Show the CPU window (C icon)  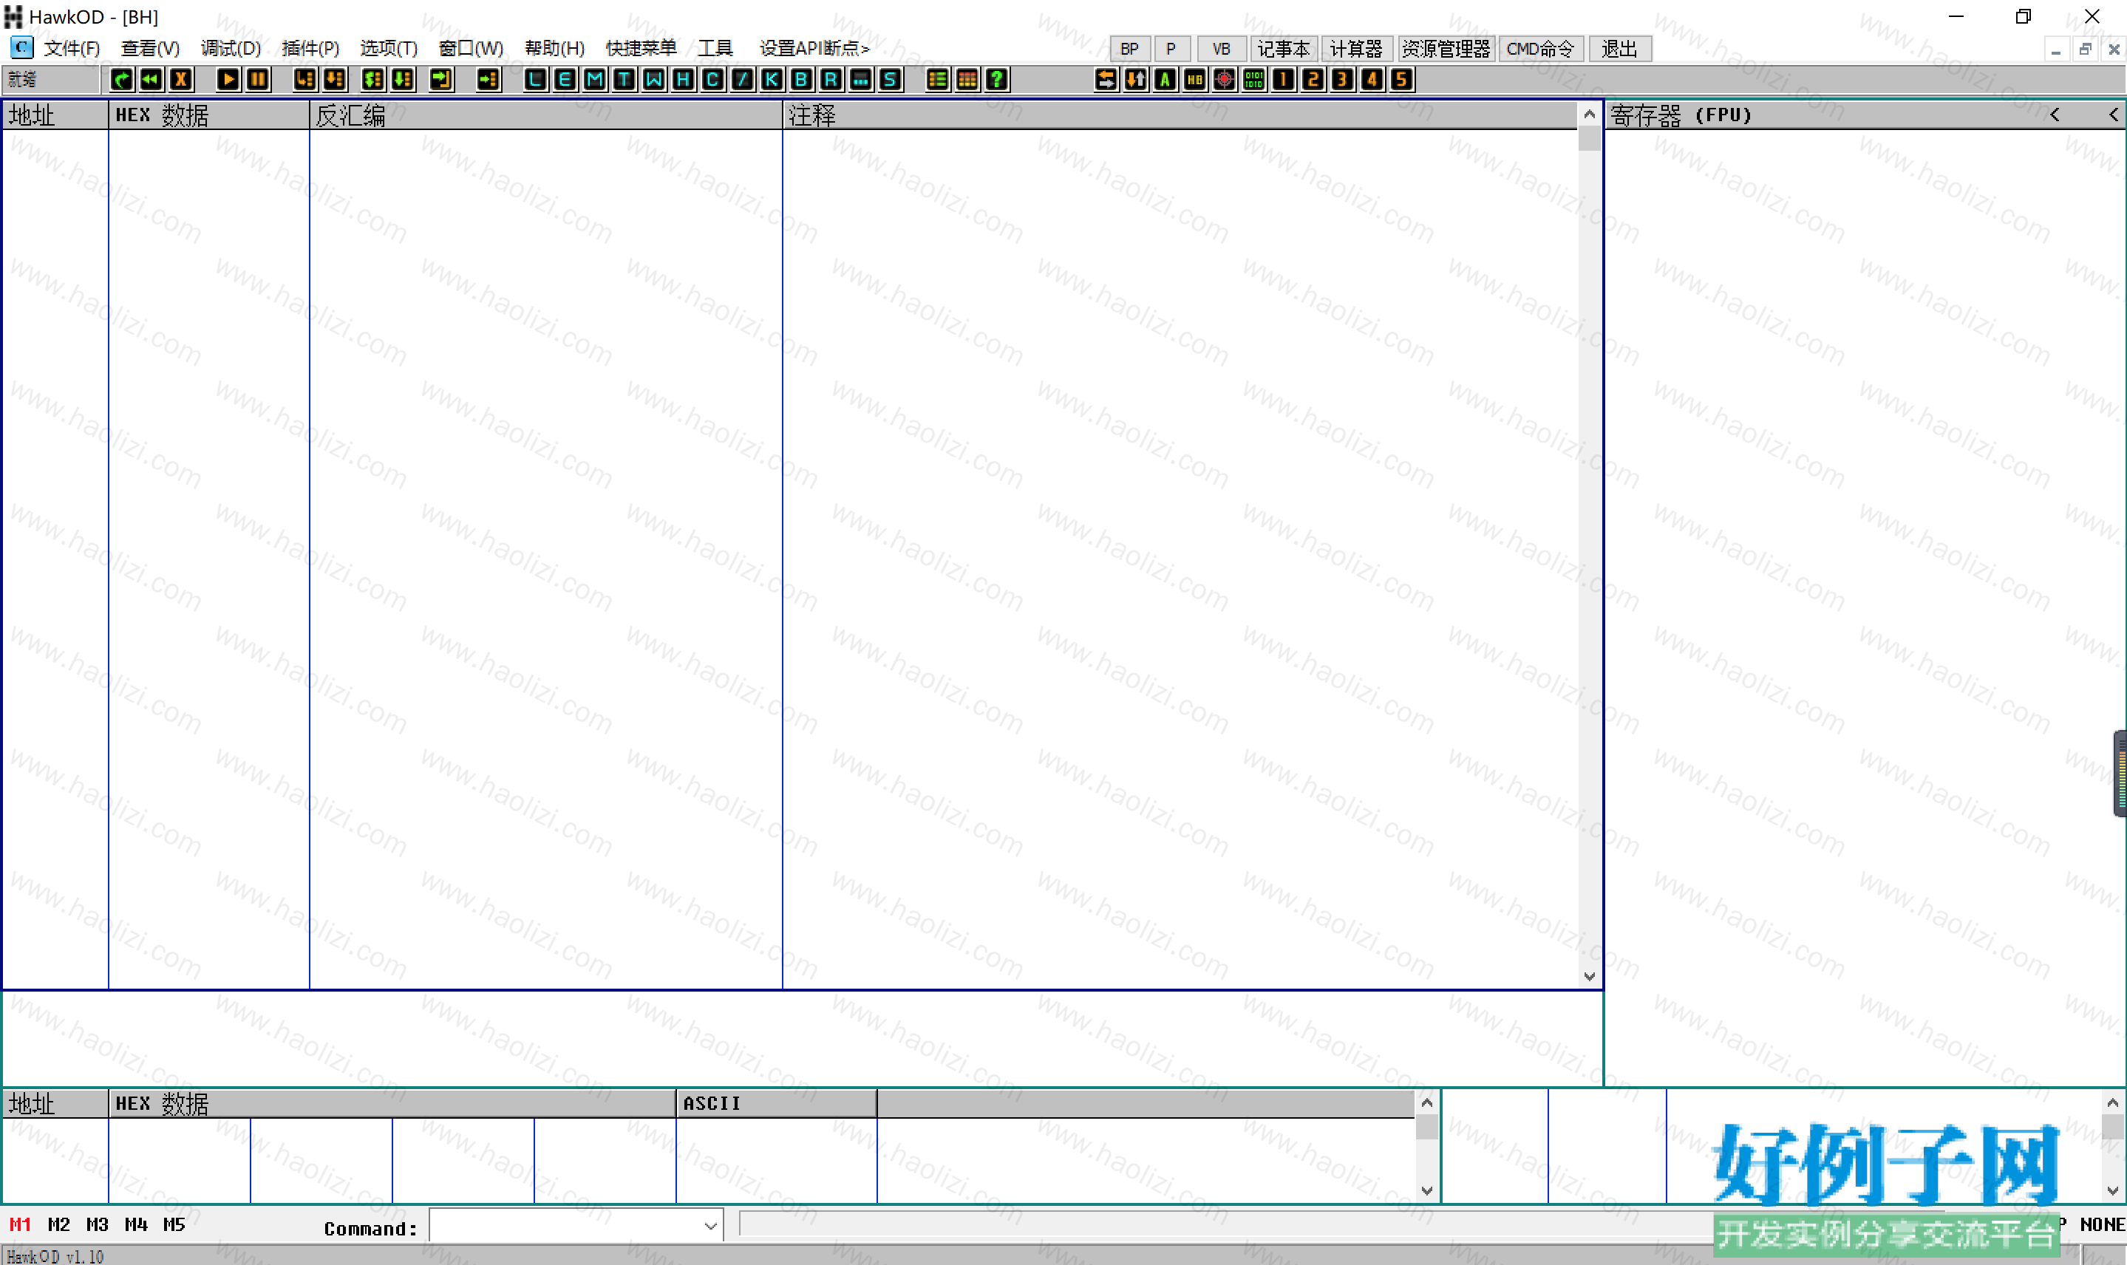pyautogui.click(x=712, y=80)
